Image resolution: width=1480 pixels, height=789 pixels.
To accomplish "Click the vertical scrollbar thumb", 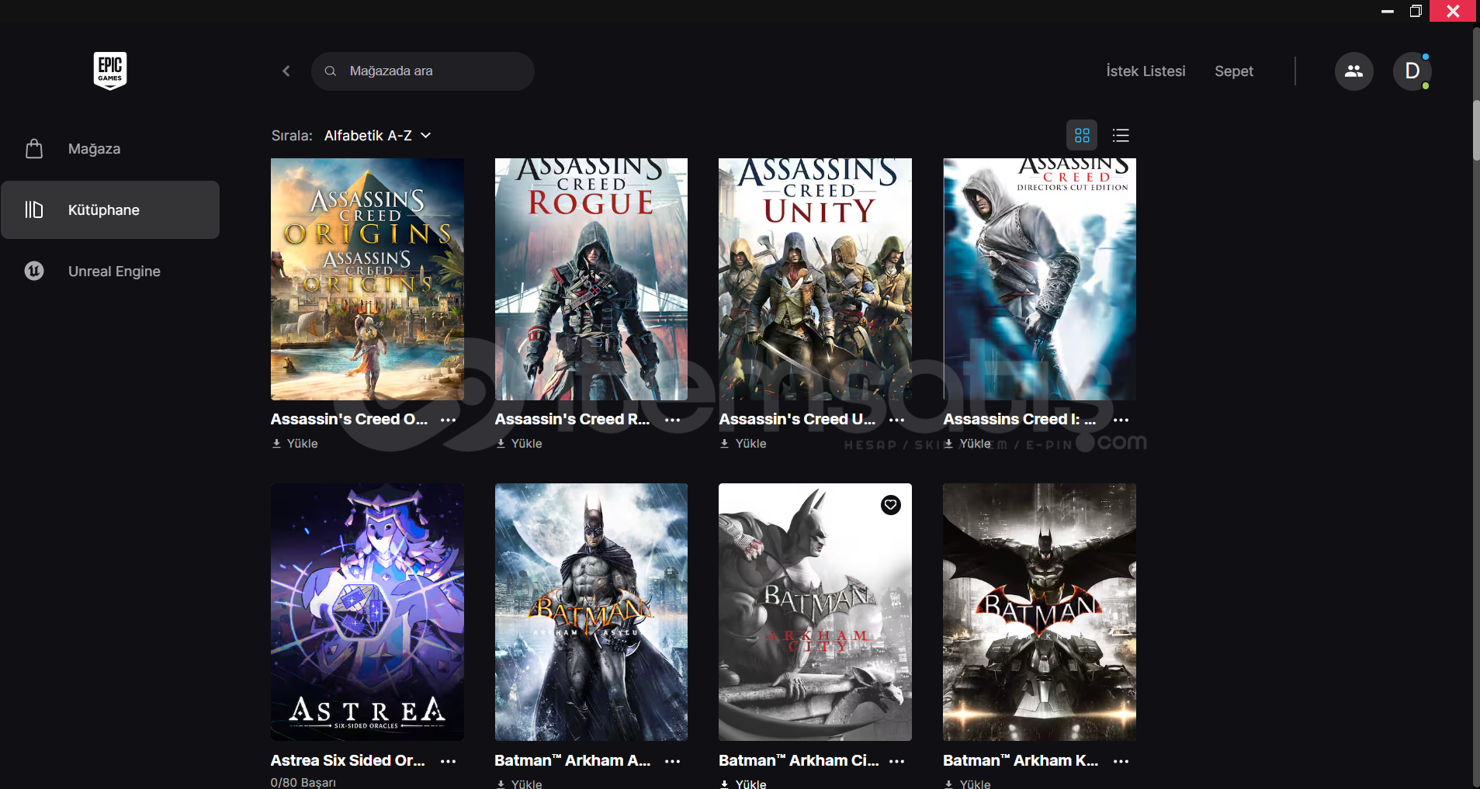I will click(1476, 130).
